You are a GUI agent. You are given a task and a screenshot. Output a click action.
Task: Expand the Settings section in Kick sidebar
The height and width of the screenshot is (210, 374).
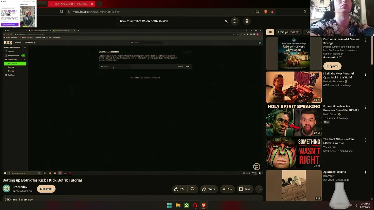pyautogui.click(x=24, y=75)
